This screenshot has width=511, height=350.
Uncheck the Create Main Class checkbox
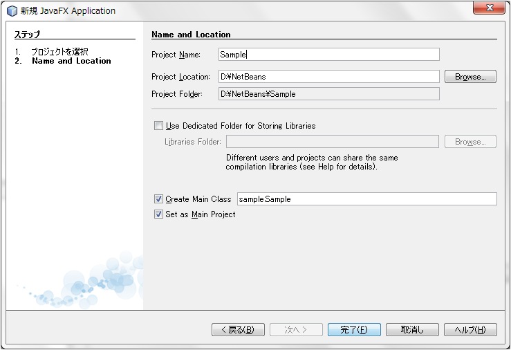pyautogui.click(x=158, y=199)
